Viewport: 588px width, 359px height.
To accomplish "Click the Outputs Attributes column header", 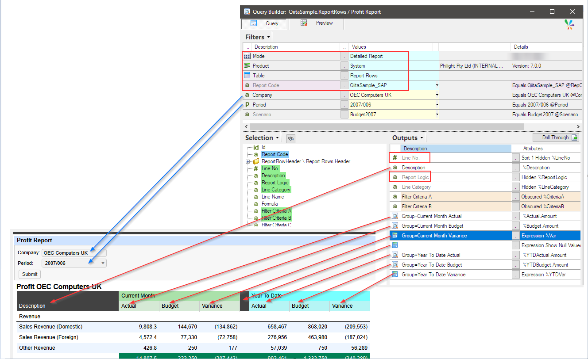I will point(550,149).
